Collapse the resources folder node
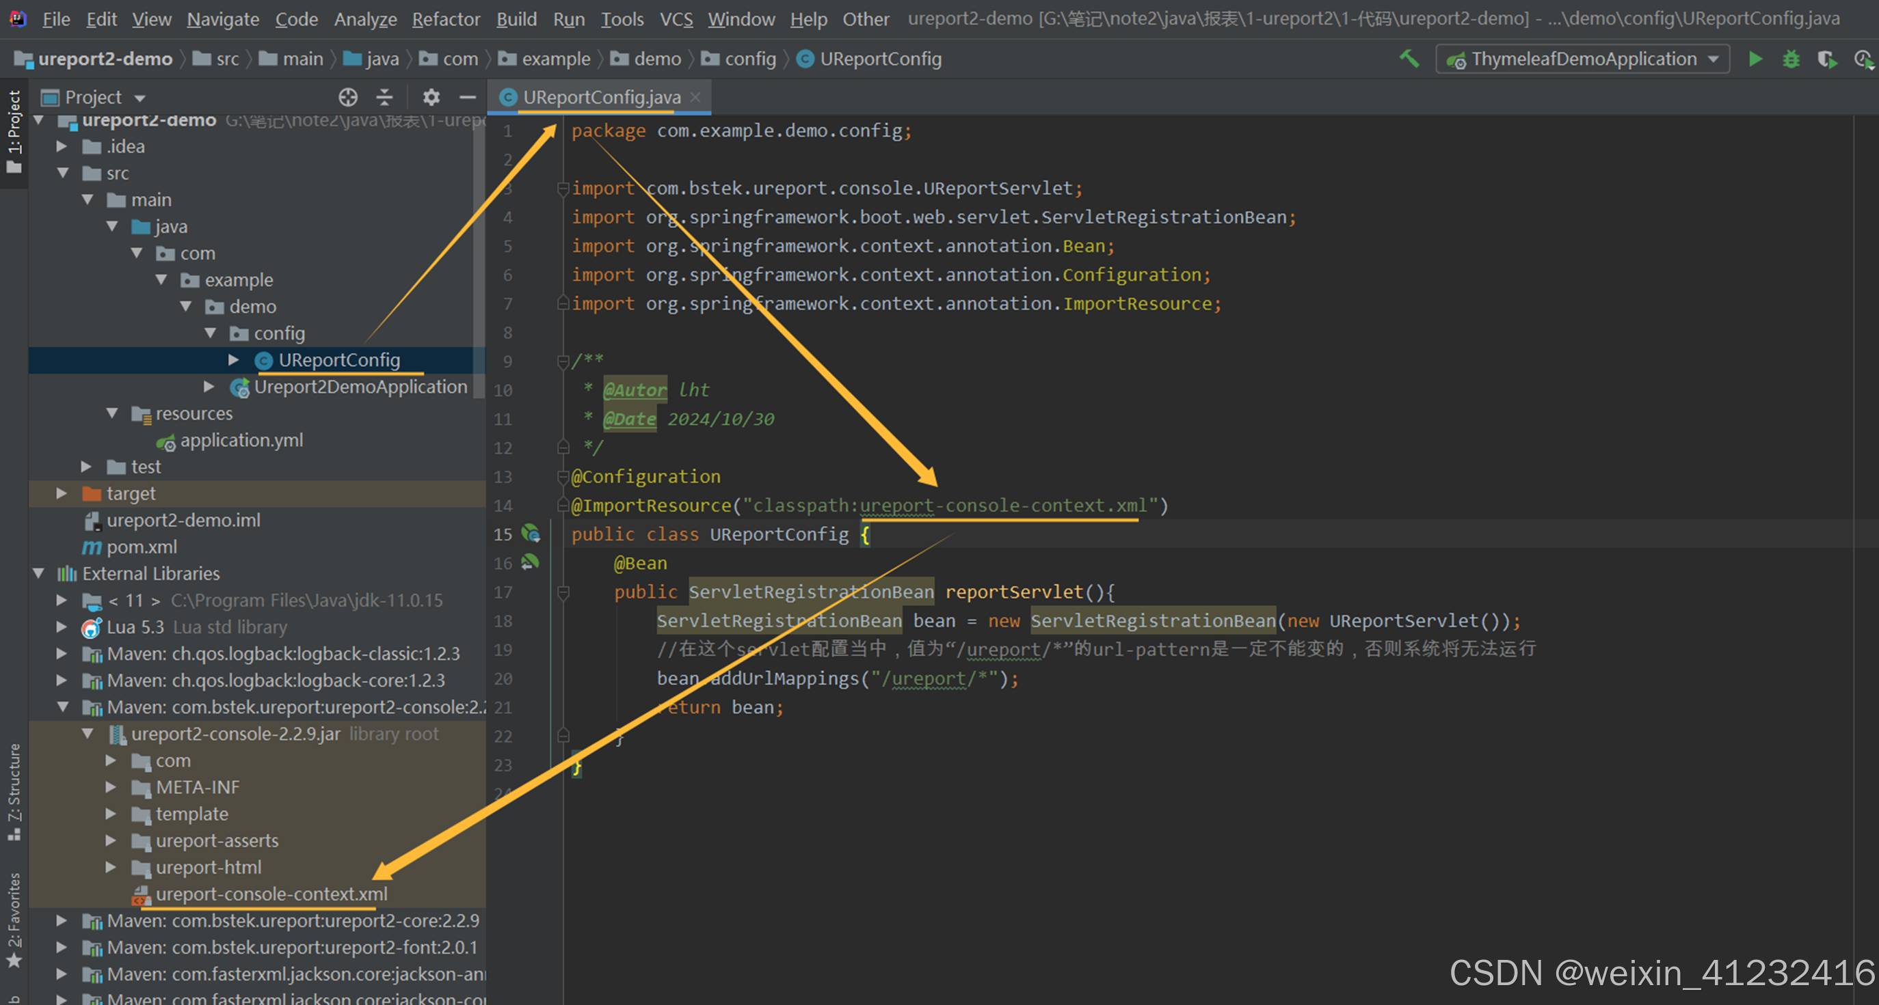The width and height of the screenshot is (1879, 1005). click(111, 413)
